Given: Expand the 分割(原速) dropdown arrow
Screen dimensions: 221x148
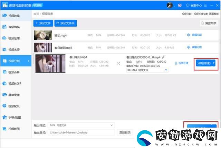Looking at the screenshot, I should click(x=214, y=63).
